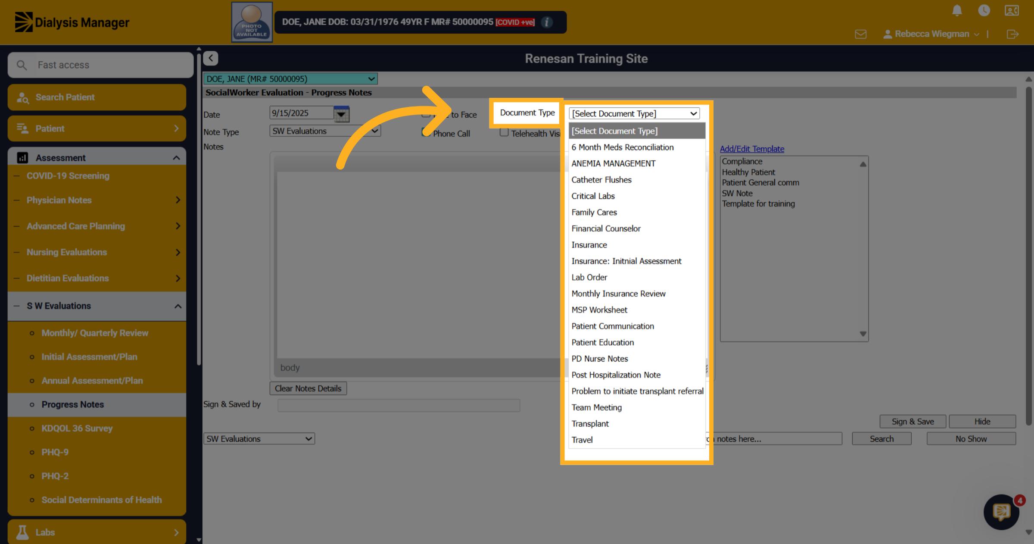The image size is (1034, 544).
Task: Click the Labs flask icon
Action: pyautogui.click(x=22, y=532)
